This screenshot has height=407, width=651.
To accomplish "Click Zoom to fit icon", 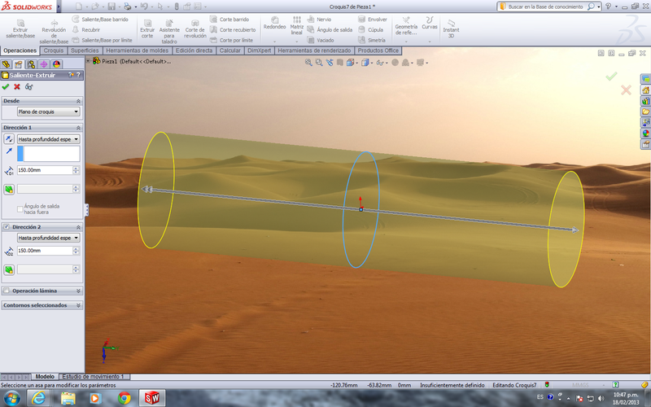I will 308,63.
